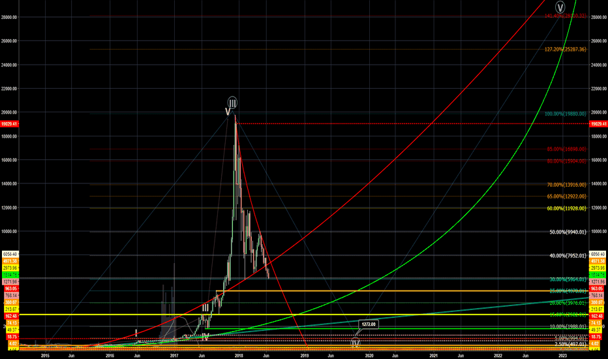Click the 40.00%(7952.01) Fibonacci label
608x359 pixels.
(568, 256)
